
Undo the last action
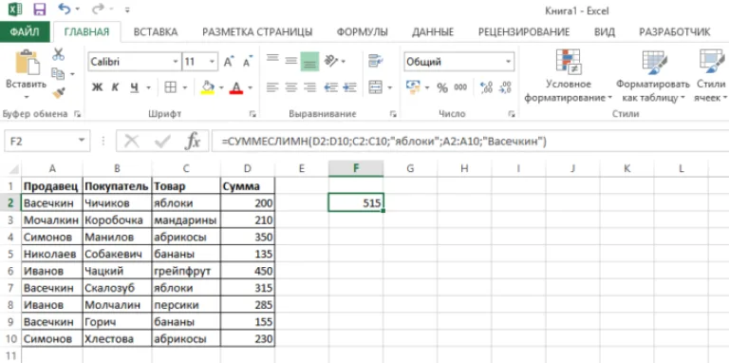click(x=64, y=9)
